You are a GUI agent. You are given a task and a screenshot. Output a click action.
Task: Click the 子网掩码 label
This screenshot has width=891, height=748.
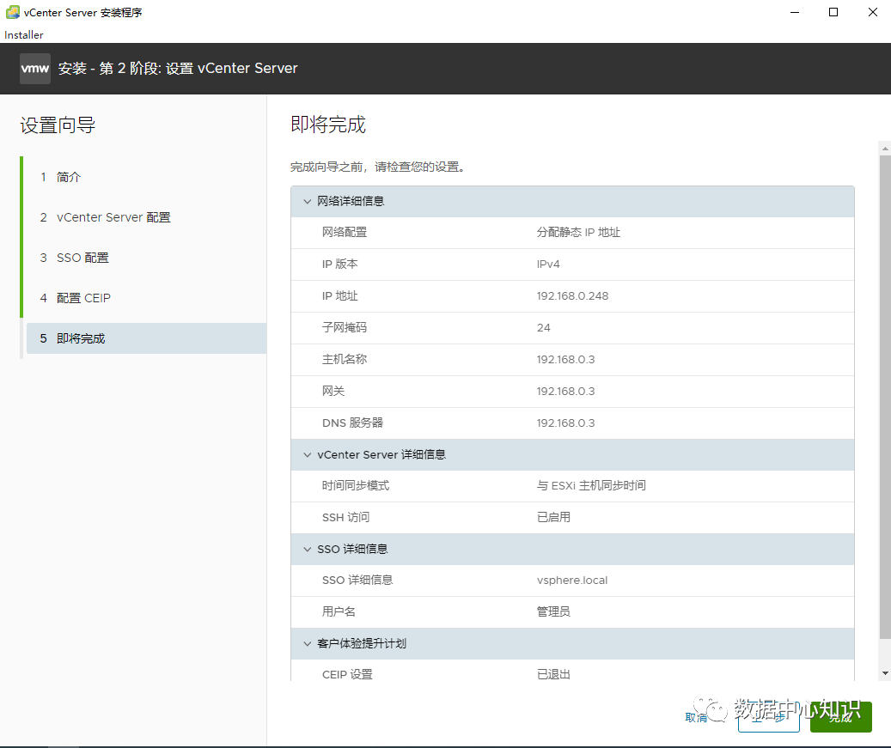tap(345, 328)
